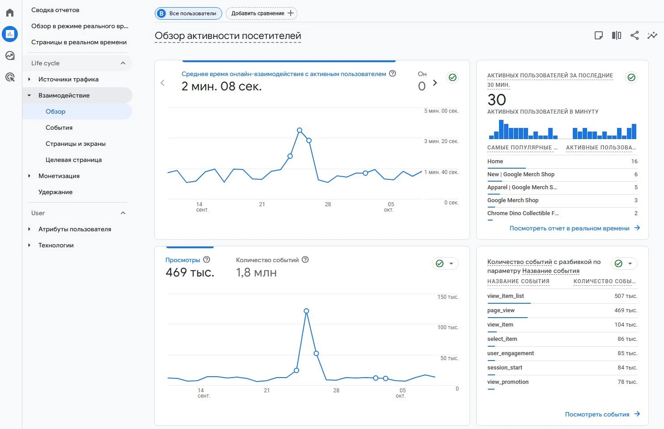Open События in the sidebar
The width and height of the screenshot is (664, 429).
(59, 127)
